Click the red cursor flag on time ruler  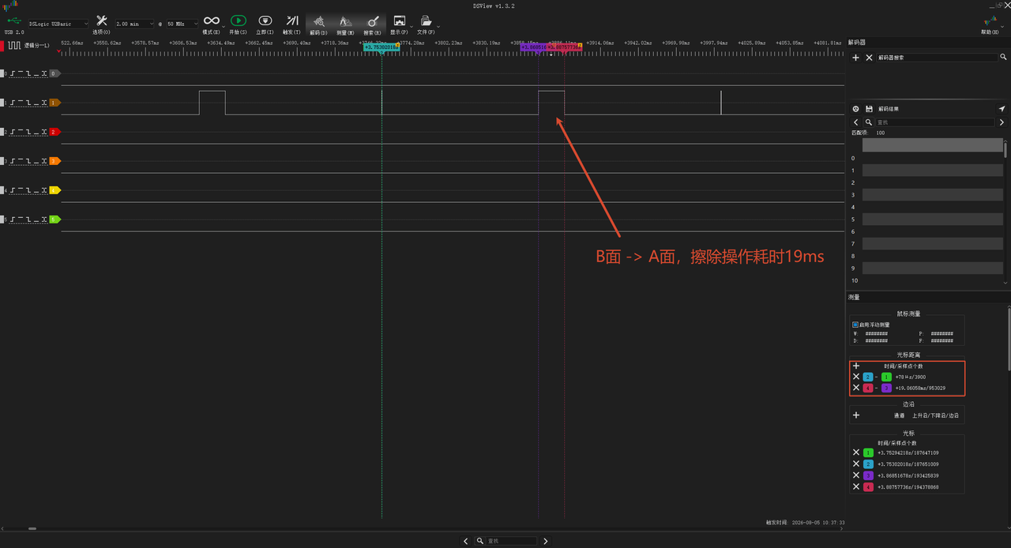tap(565, 47)
